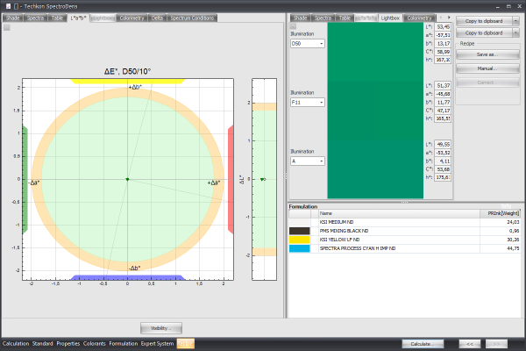The image size is (526, 351).
Task: Click the small icon below the left Shade tab
Action: [7, 27]
